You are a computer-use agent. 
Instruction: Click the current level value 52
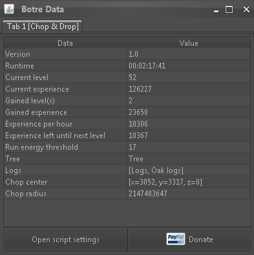pyautogui.click(x=132, y=77)
